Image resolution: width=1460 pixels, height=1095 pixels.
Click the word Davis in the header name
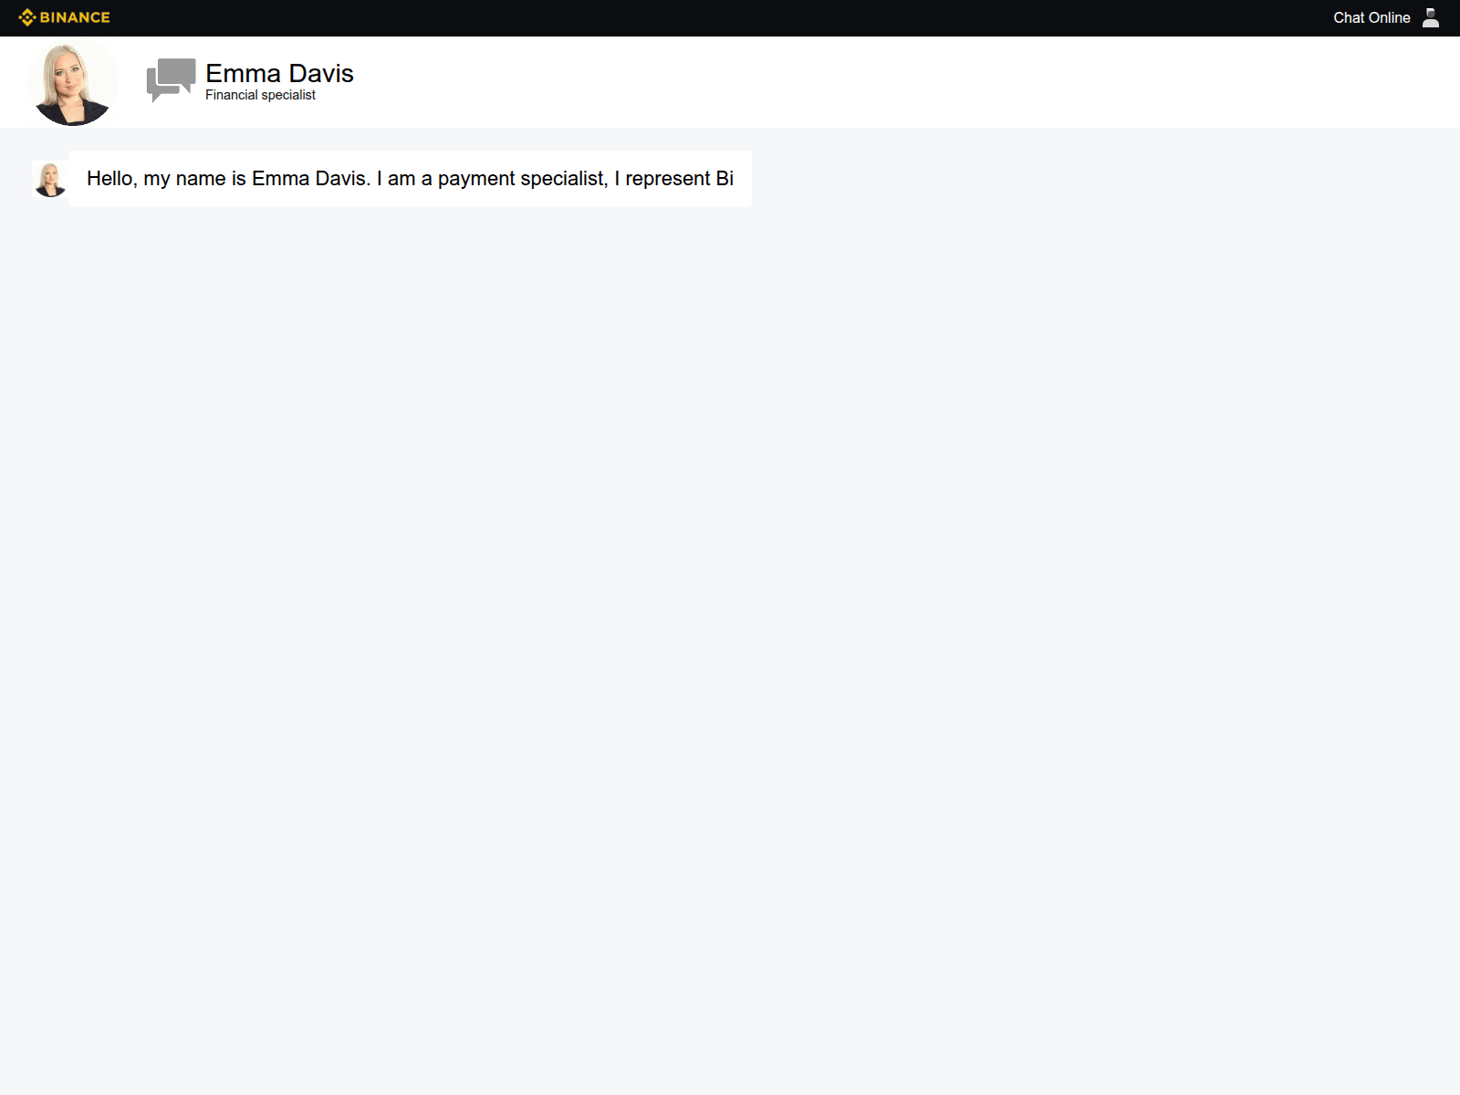(x=321, y=73)
